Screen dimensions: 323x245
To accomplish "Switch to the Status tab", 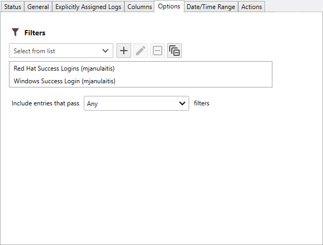I will [13, 7].
